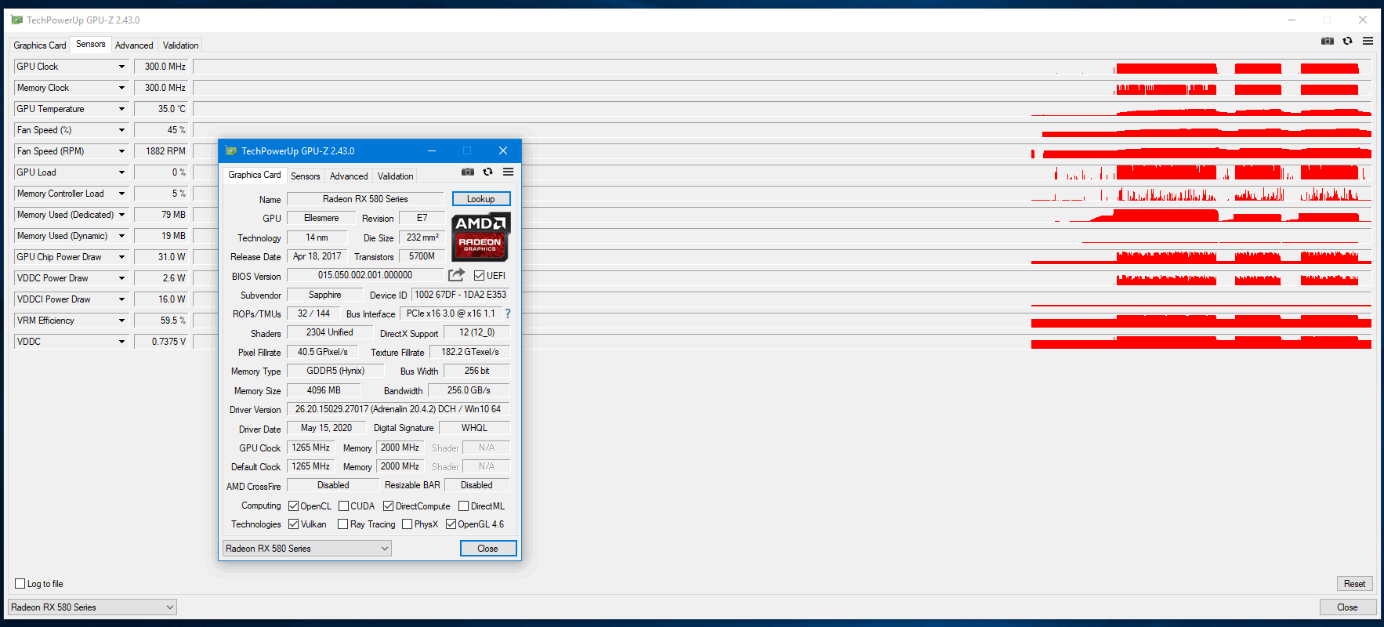
Task: Click the bus interface question mark
Action: point(508,313)
